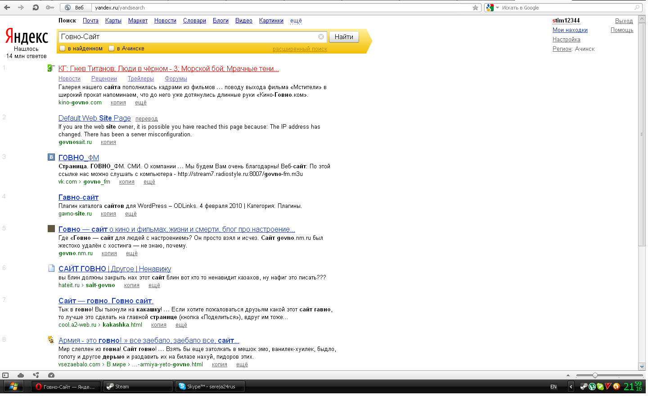Open the Видео service tab

[244, 21]
